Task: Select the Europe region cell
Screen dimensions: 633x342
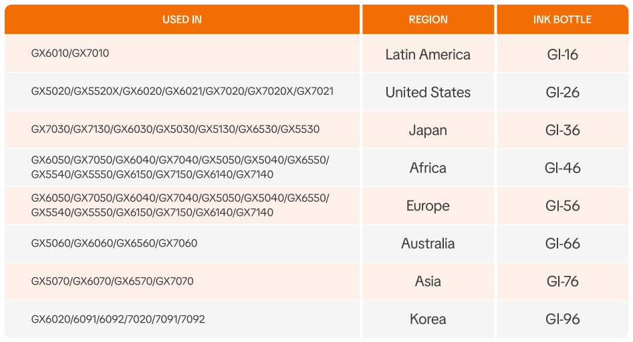Action: [428, 206]
